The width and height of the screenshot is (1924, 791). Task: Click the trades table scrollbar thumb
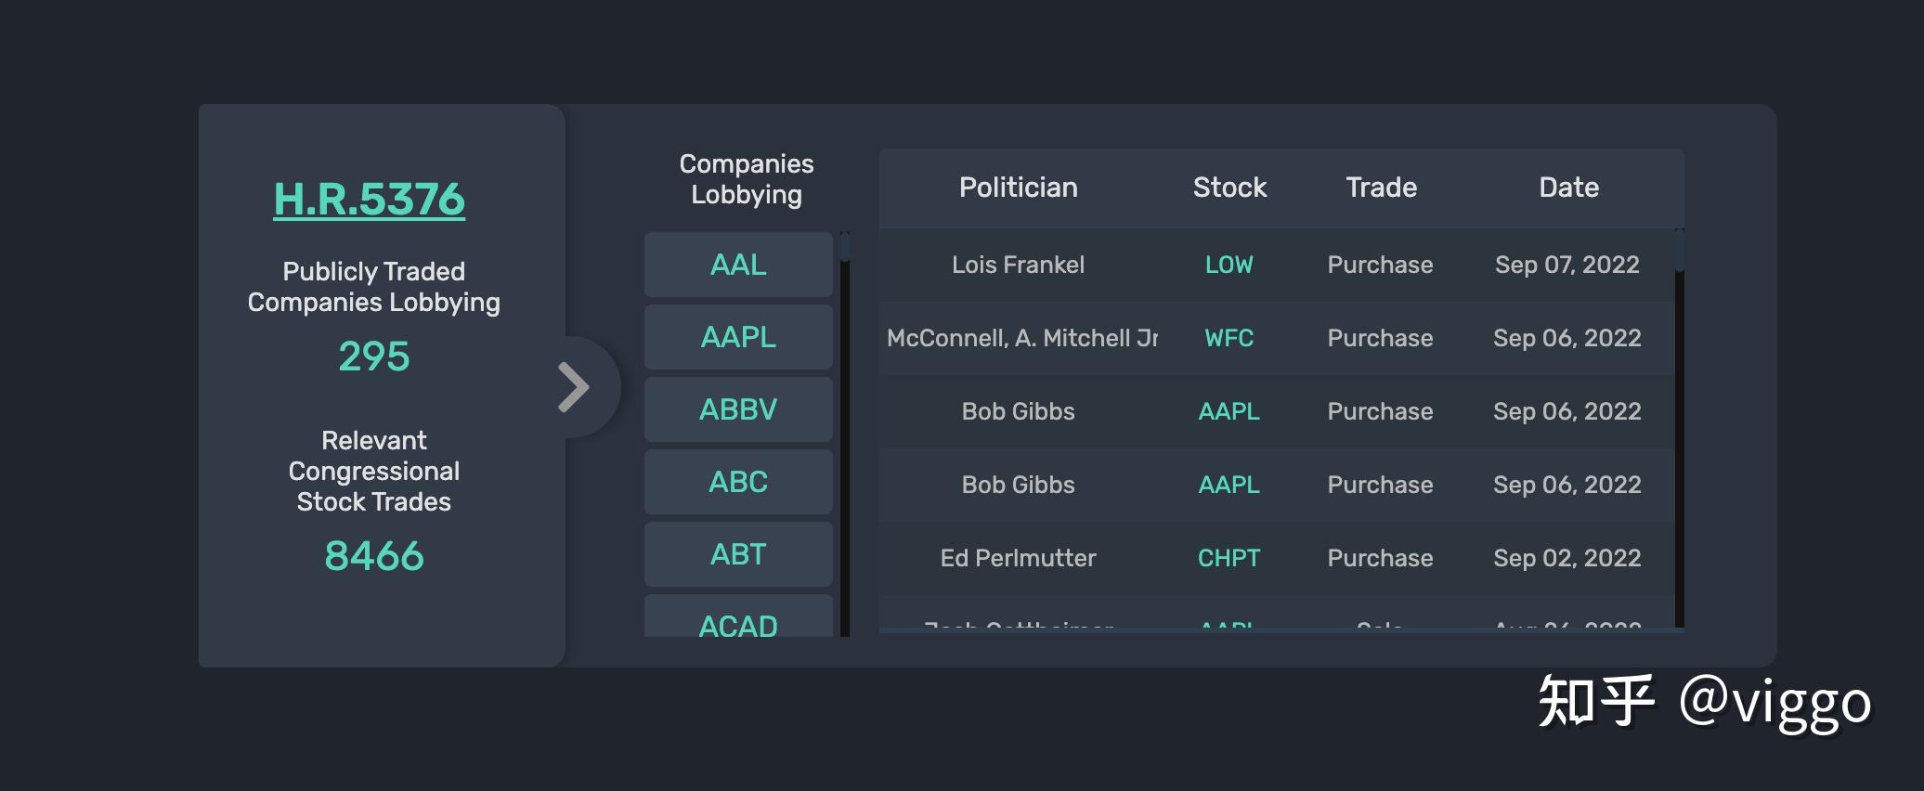[x=1680, y=251]
